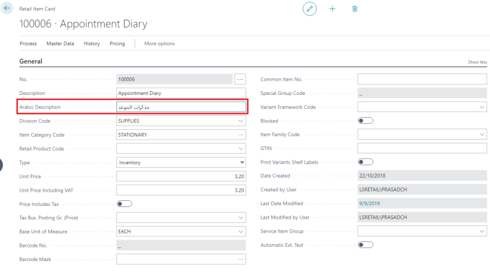Open the ellipsis in Barcode Mask field

(x=241, y=259)
